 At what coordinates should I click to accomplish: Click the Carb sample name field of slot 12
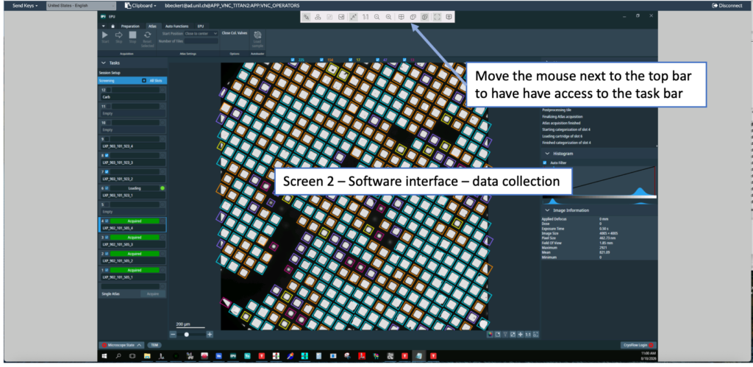132,97
